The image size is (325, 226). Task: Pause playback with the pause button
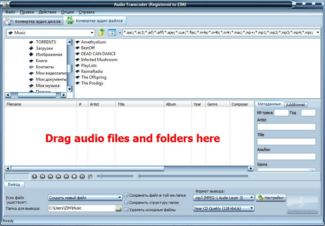[x=82, y=176]
